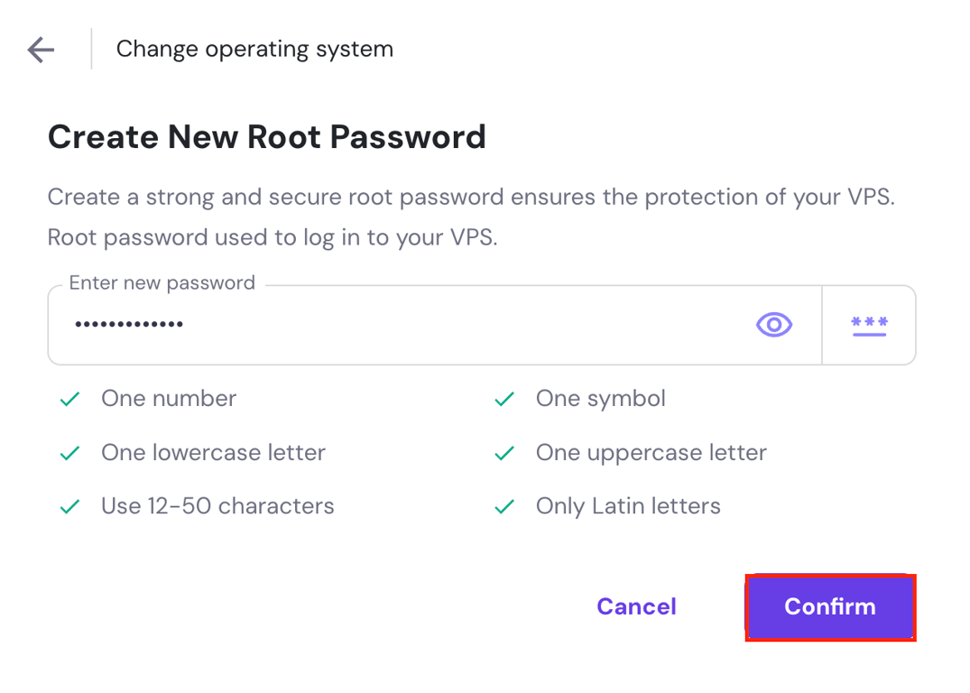The image size is (970, 693).
Task: Click the checkmark next to One symbol
Action: 503,398
